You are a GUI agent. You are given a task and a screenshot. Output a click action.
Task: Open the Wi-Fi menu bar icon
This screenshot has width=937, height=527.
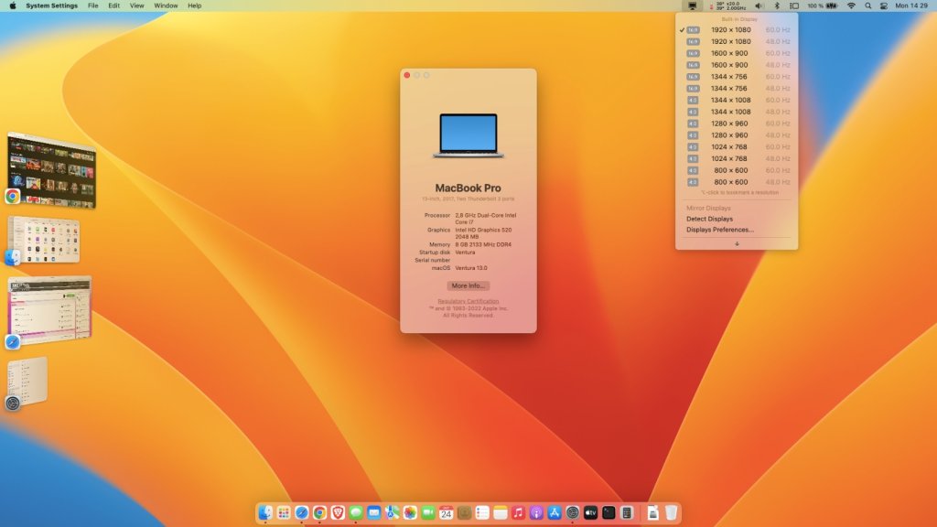click(x=851, y=6)
